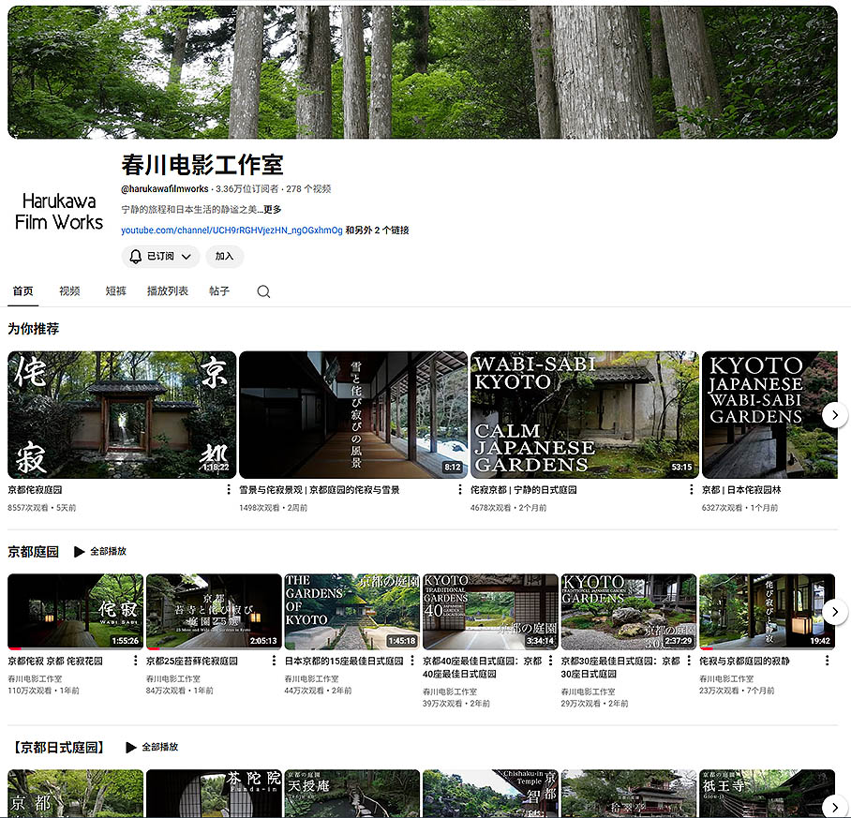Viewport: 851px width, 818px height.
Task: Play all in 京都日式庭园 section
Action: coord(151,748)
